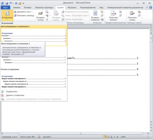Open the Стиль citation style combo box
The height and width of the screenshot is (140, 154).
click(x=80, y=16)
